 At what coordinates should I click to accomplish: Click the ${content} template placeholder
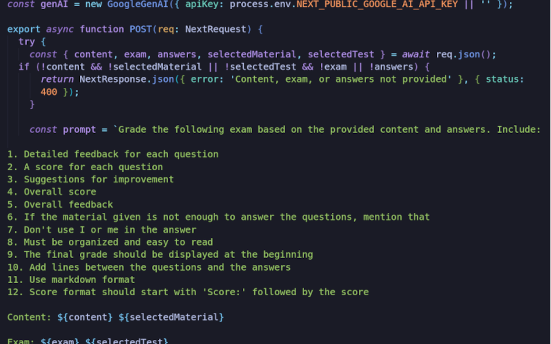[x=85, y=317]
